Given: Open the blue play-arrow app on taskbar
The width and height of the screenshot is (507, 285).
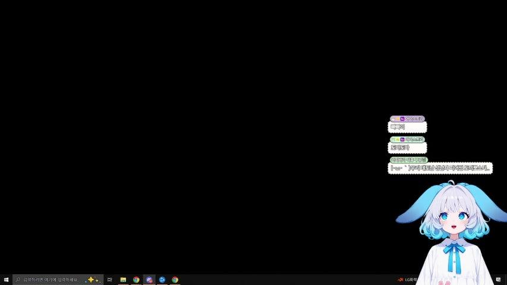Looking at the screenshot, I should 162,280.
